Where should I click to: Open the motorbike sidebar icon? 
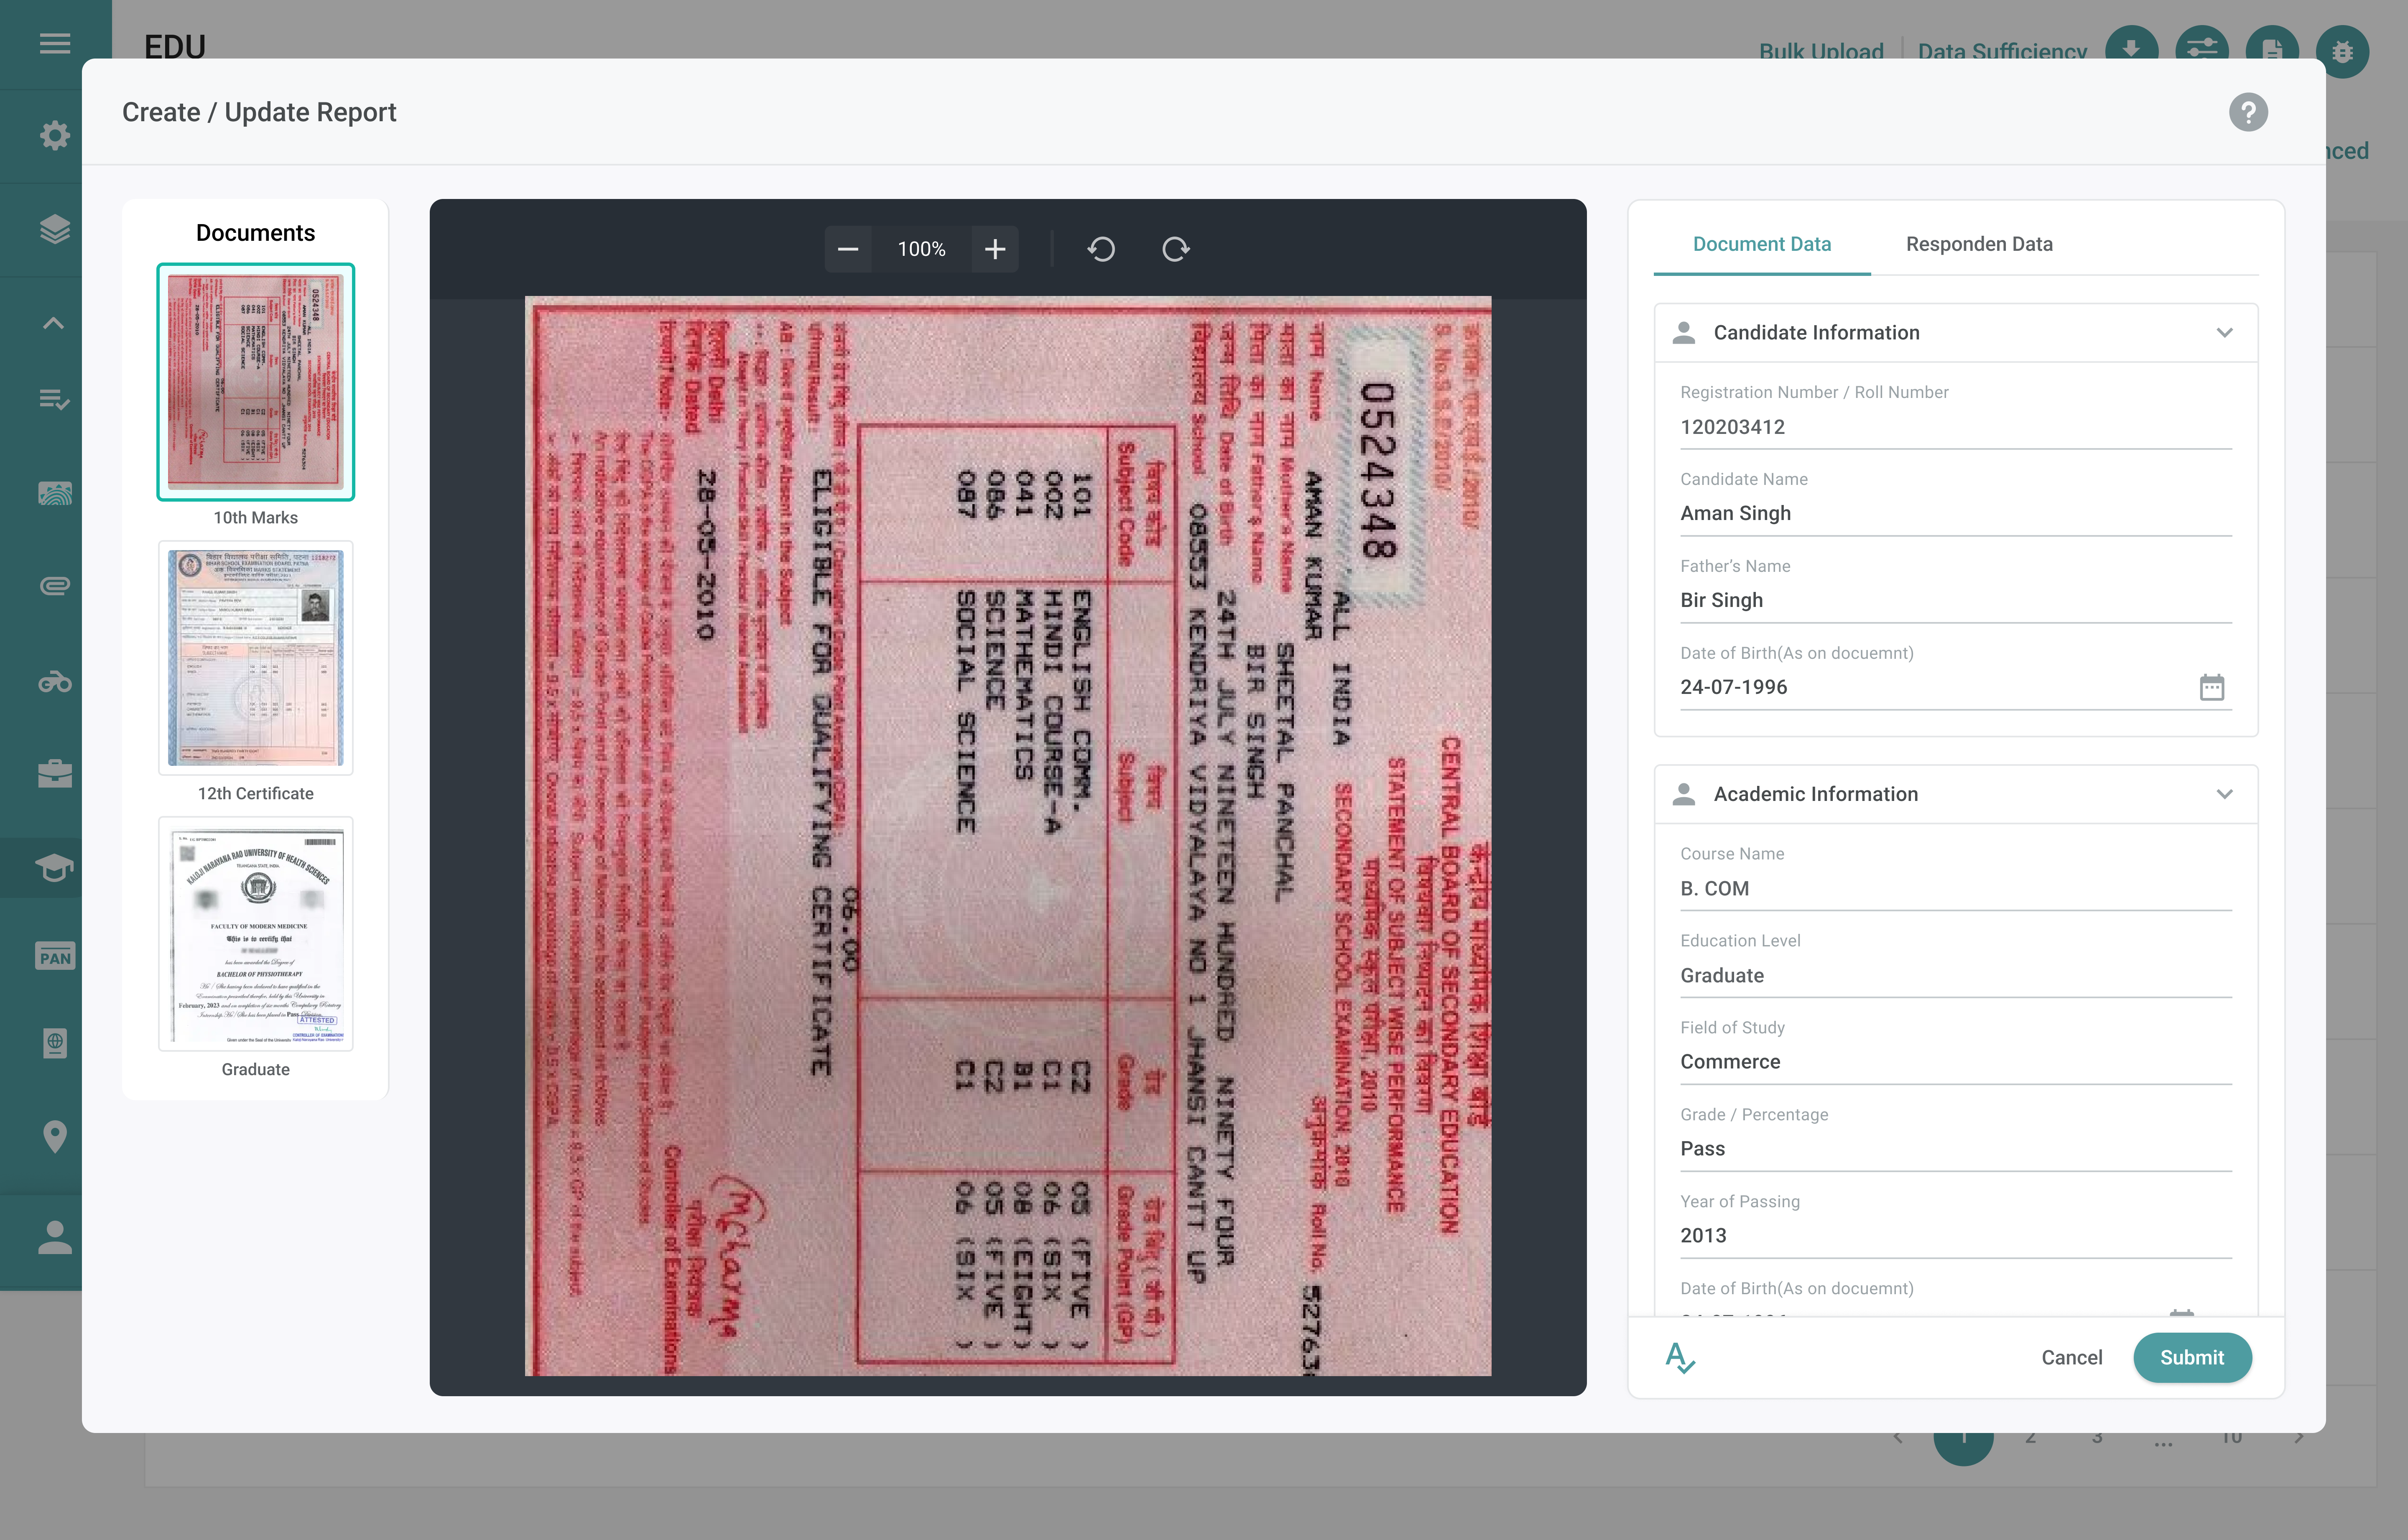coord(55,682)
